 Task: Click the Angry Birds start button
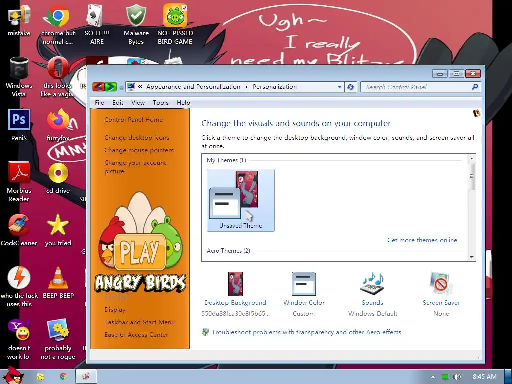pos(13,375)
